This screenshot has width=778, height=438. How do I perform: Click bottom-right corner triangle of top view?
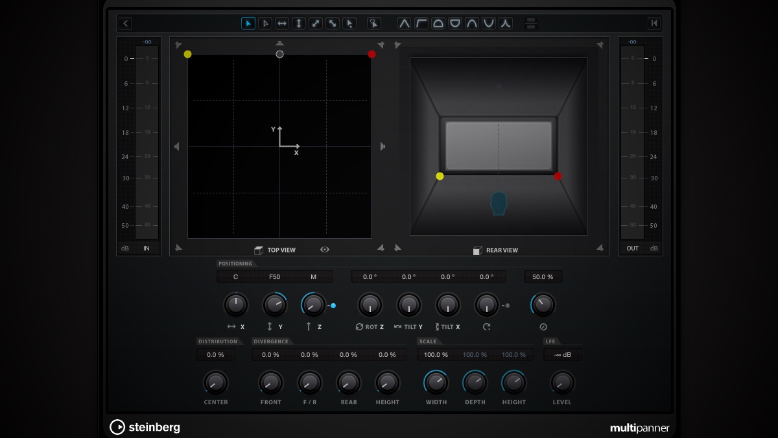point(381,248)
